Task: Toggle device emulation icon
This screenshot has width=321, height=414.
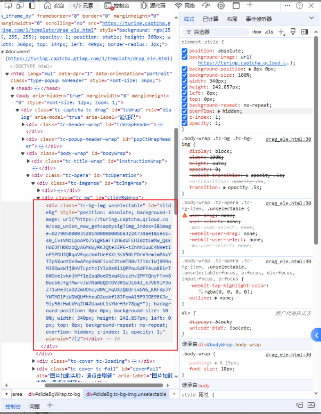Action: [x=20, y=5]
